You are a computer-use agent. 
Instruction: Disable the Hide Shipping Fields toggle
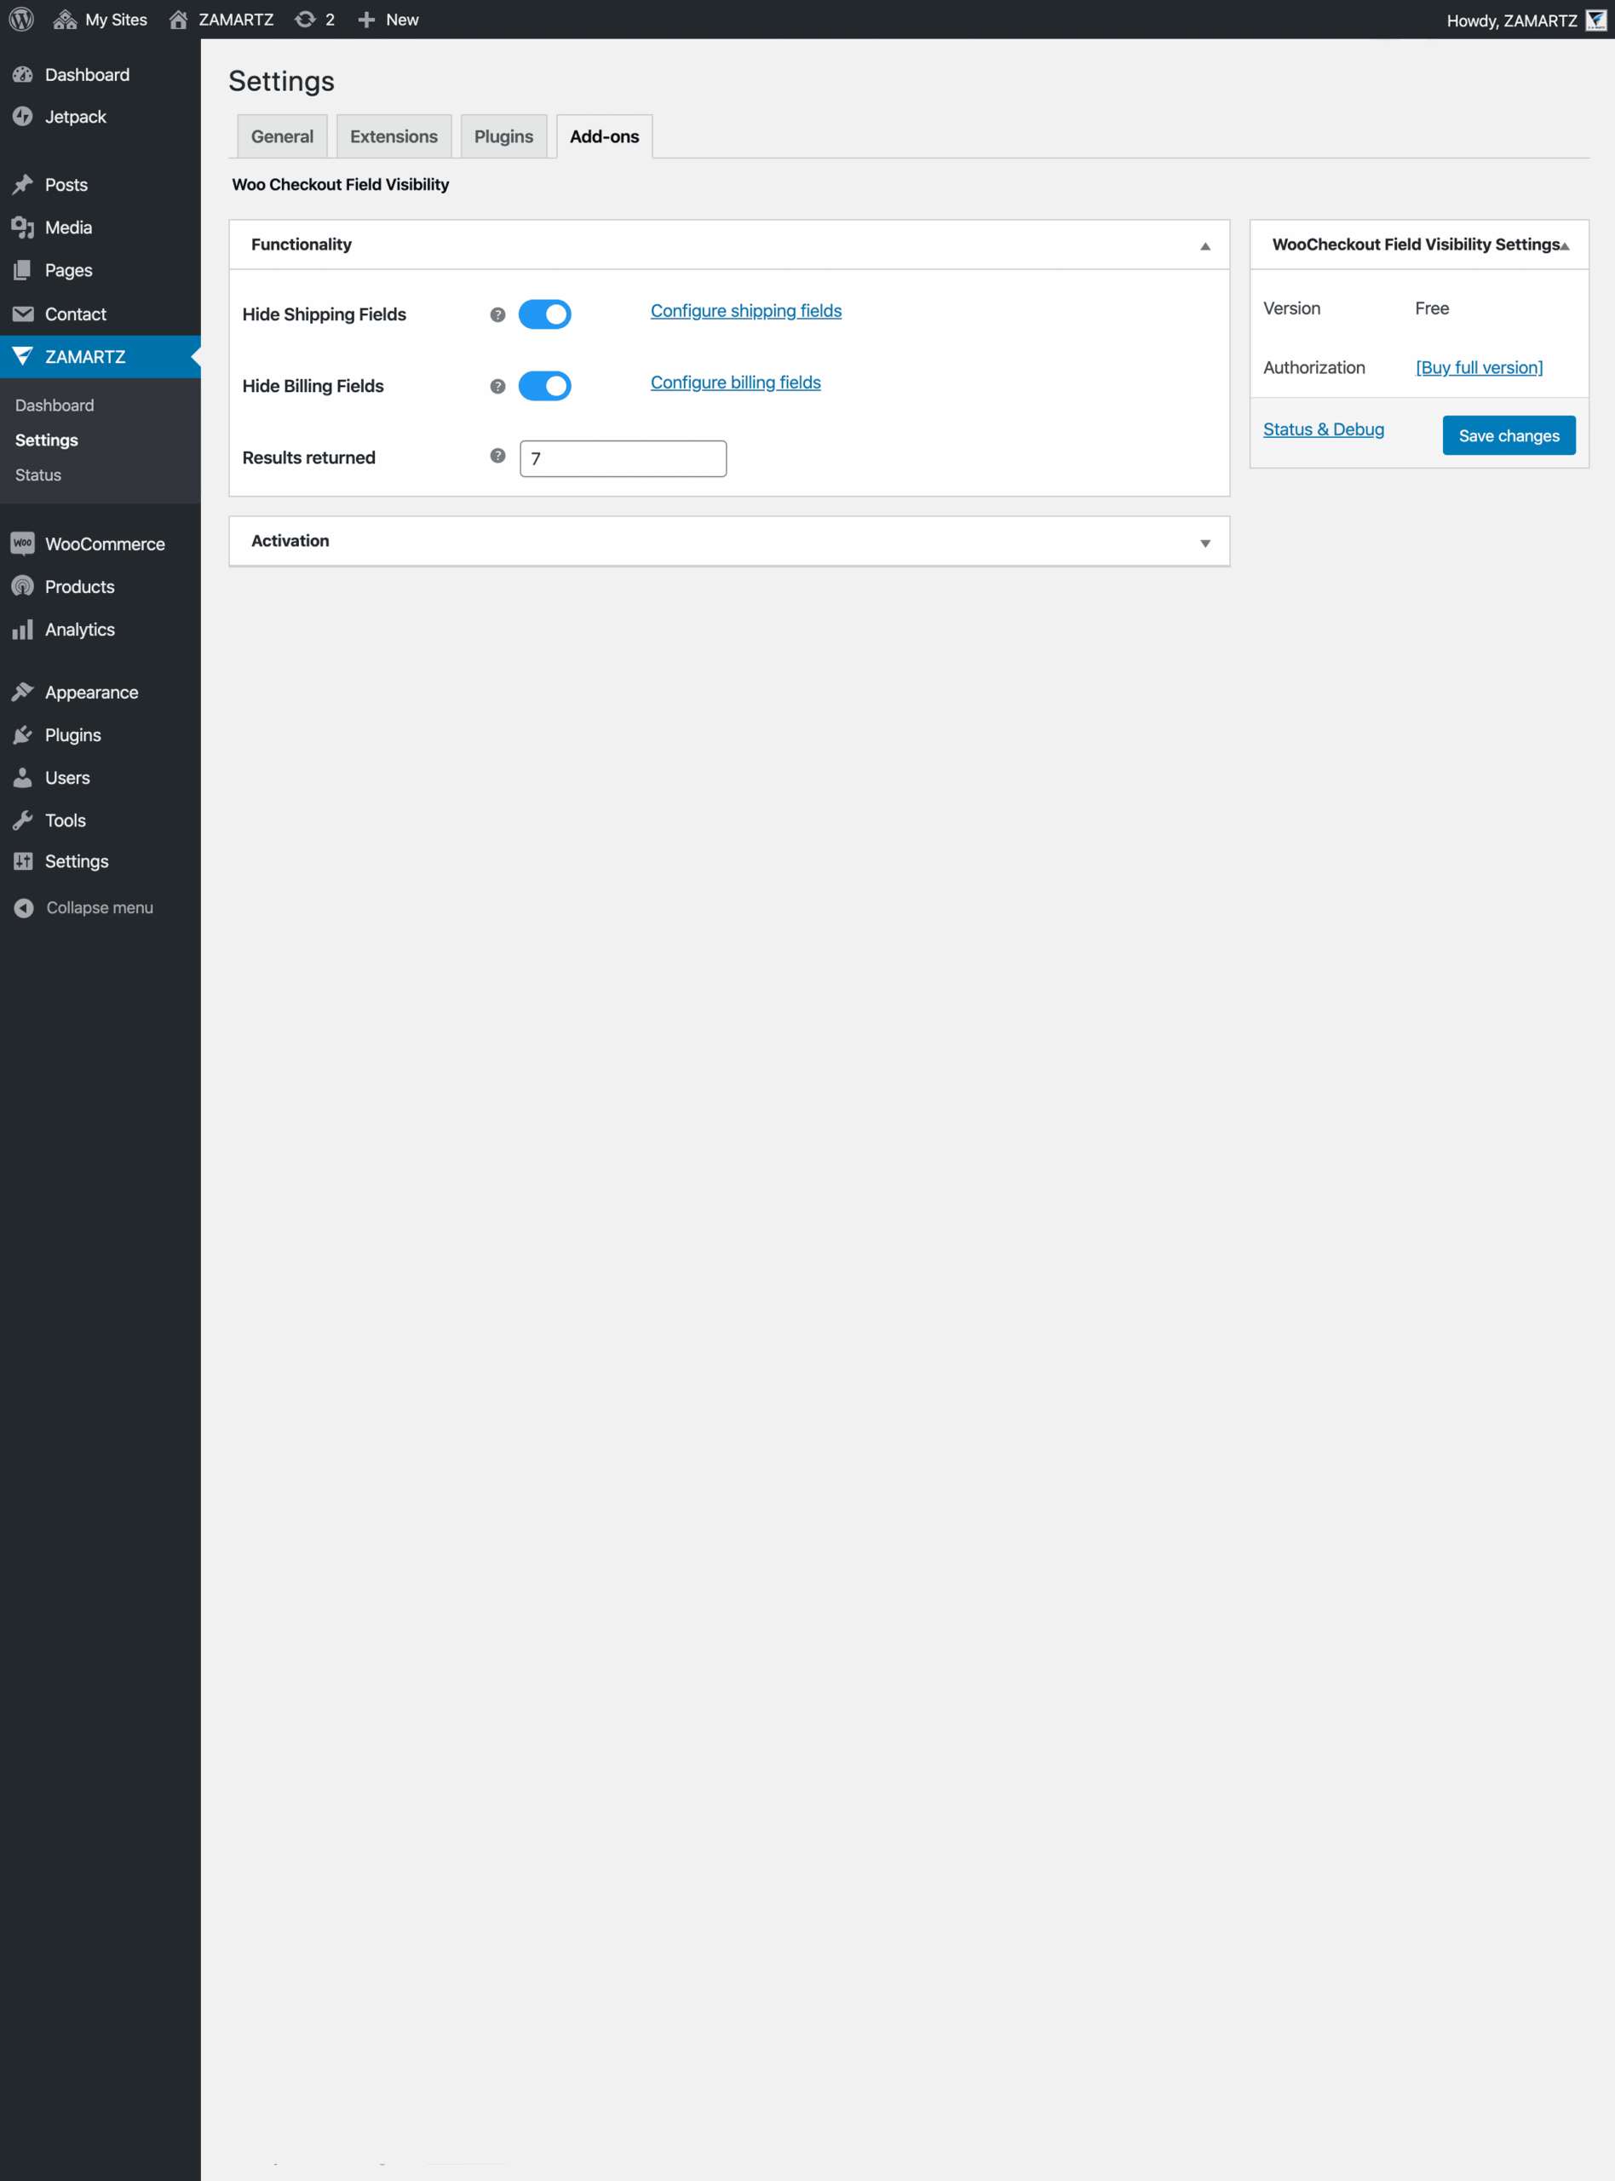click(x=544, y=314)
